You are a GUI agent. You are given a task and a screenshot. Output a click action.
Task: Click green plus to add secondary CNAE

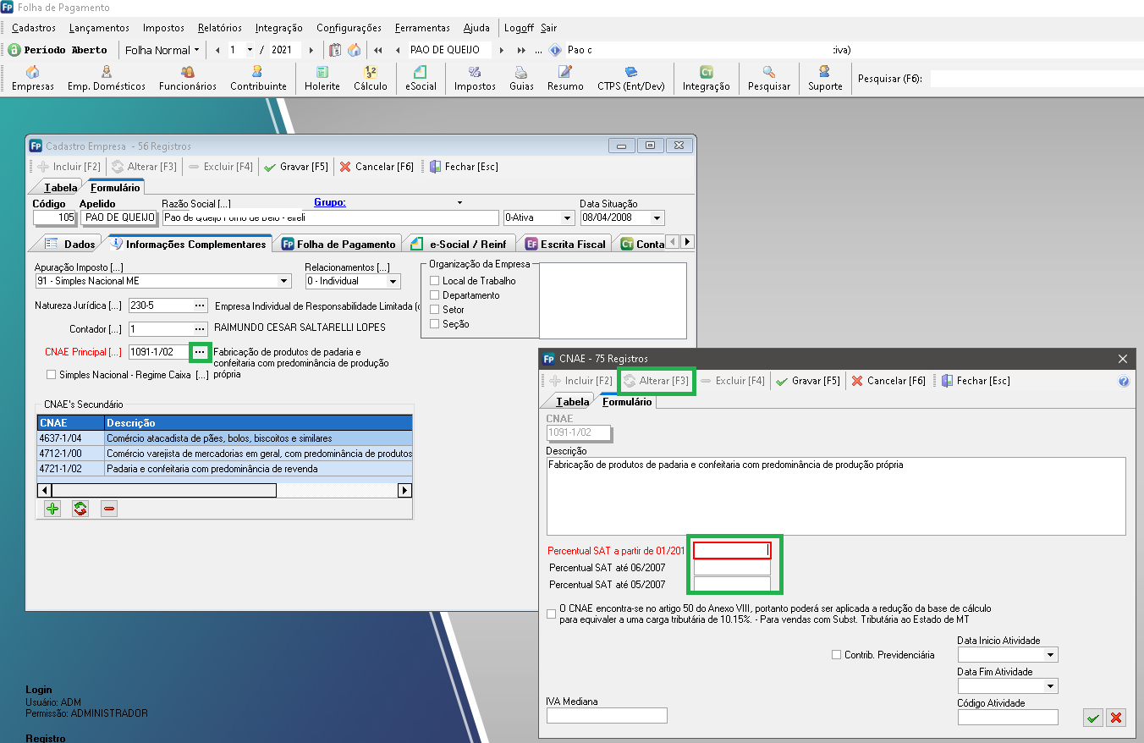point(52,509)
